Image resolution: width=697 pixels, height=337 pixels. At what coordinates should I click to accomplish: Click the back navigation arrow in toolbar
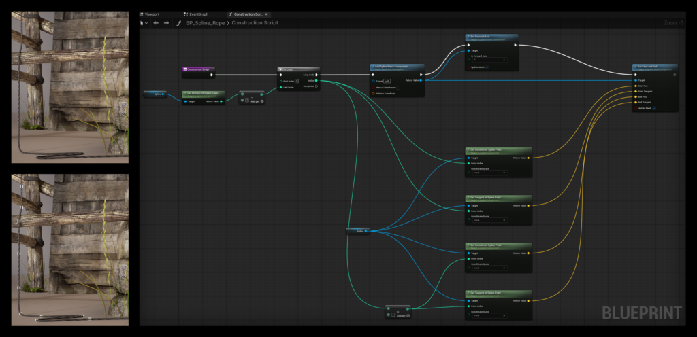[x=156, y=23]
